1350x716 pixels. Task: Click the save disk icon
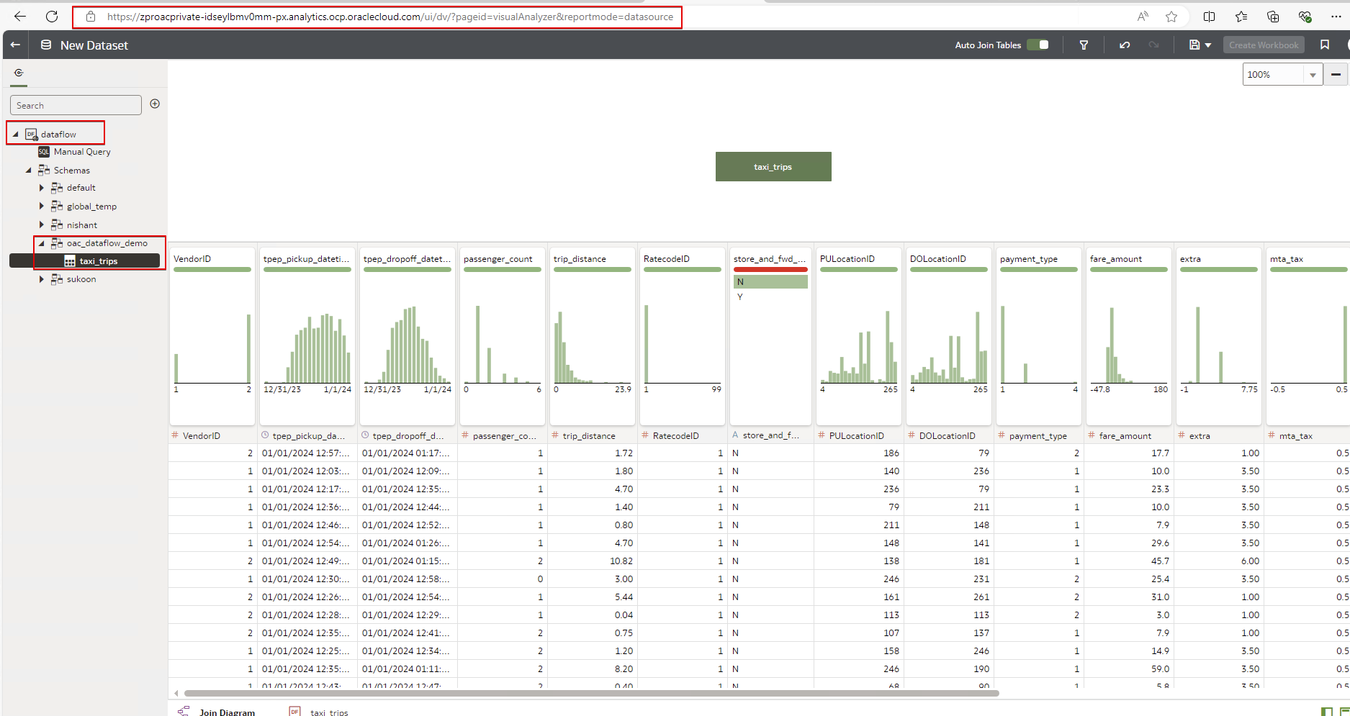click(1194, 45)
